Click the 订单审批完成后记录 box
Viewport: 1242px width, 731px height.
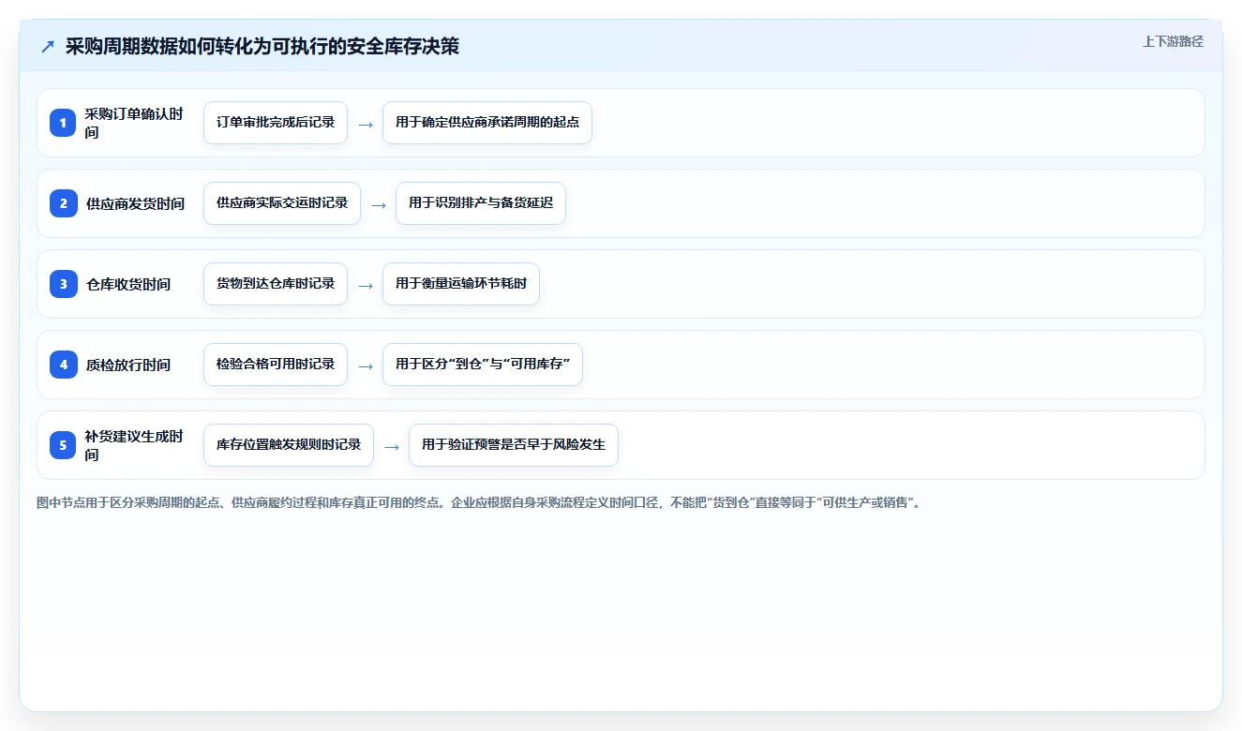276,123
